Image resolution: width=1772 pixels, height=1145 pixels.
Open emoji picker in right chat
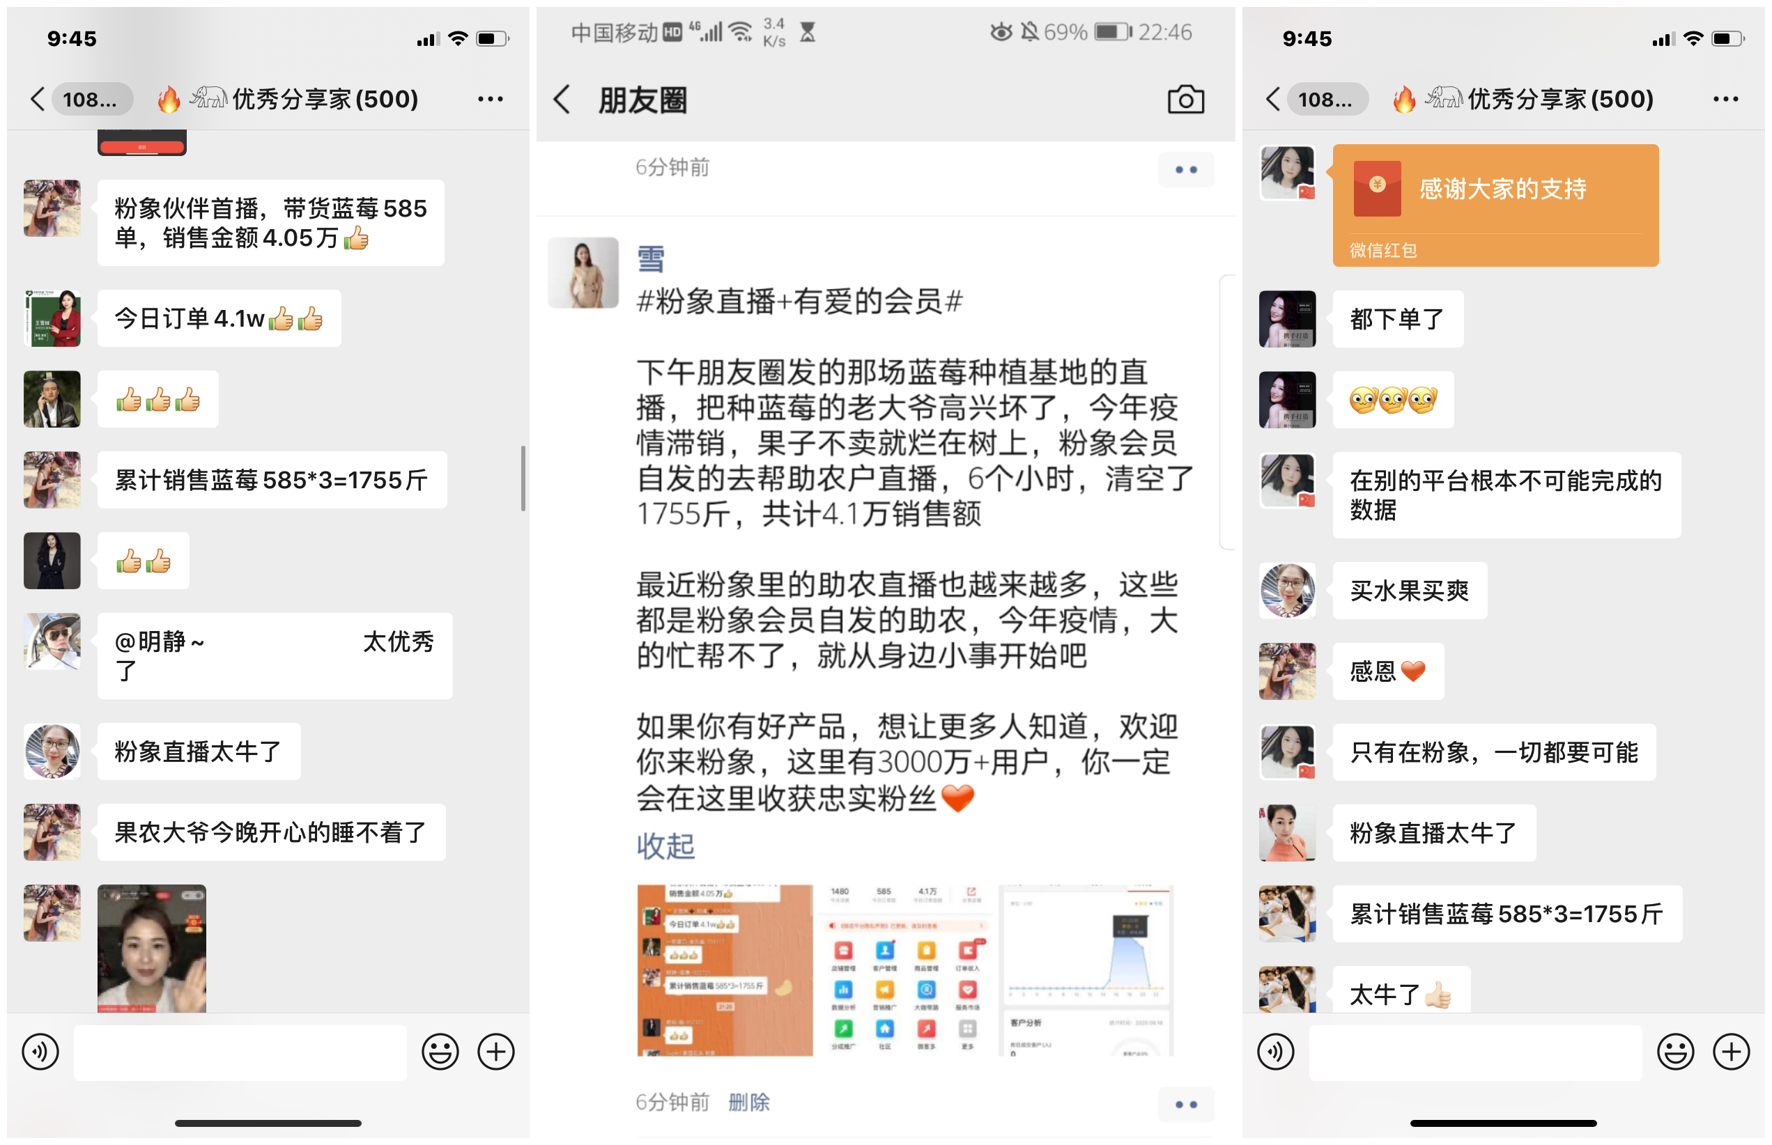[1675, 1051]
